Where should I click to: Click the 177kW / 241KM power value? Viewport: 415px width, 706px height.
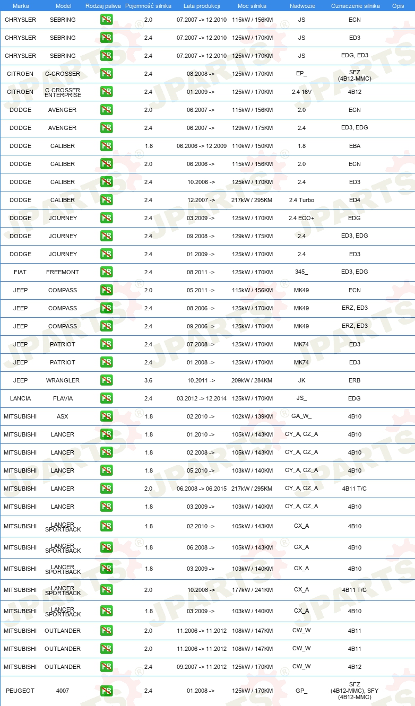point(252,590)
